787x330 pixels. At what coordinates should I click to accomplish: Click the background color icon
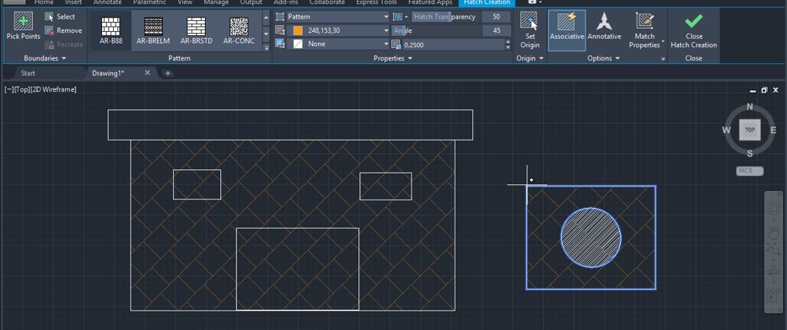(x=280, y=44)
